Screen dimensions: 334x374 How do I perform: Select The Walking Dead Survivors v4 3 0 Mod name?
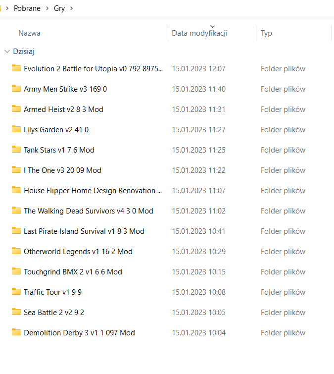click(x=89, y=211)
